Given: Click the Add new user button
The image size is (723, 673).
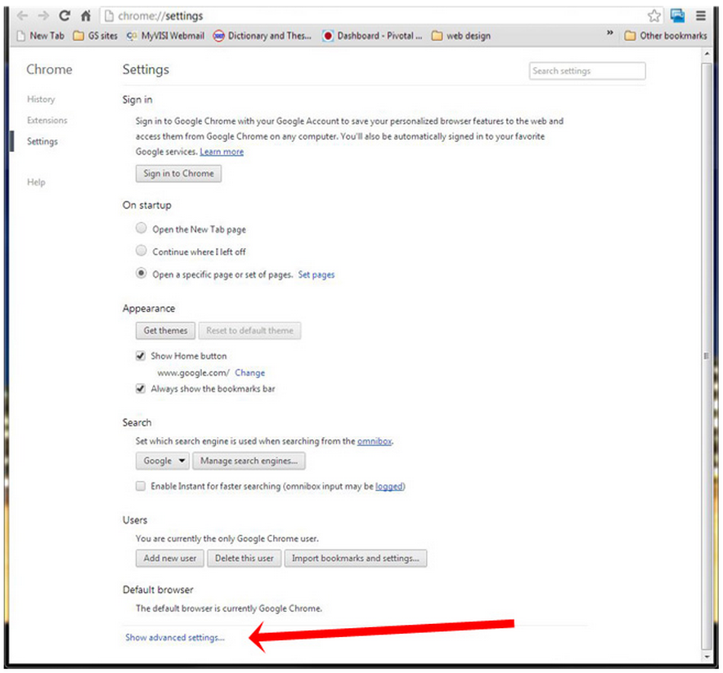Looking at the screenshot, I should coord(169,559).
